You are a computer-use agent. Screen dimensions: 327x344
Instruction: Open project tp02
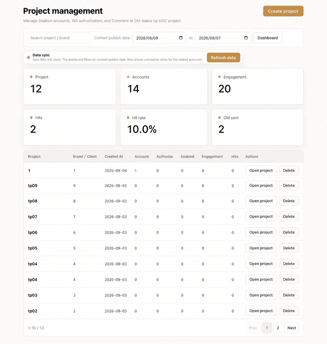[x=261, y=311]
